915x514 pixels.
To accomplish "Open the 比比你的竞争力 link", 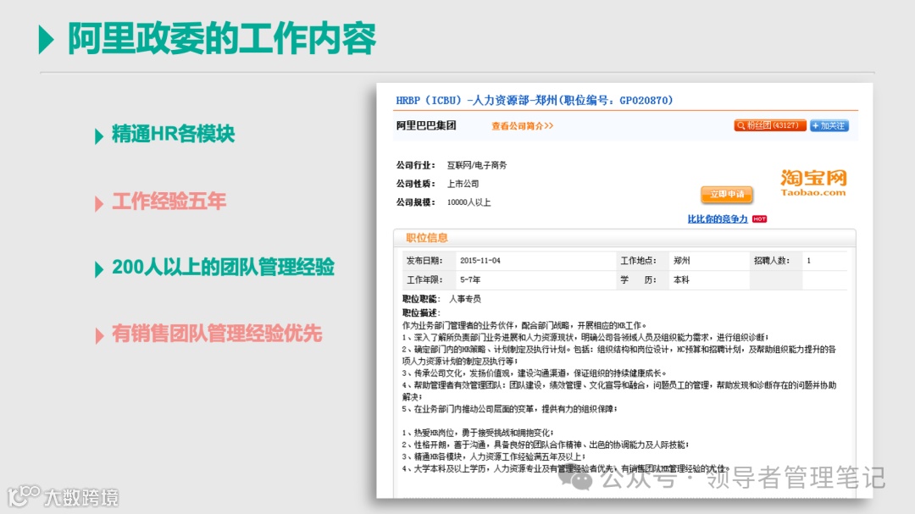I will pyautogui.click(x=718, y=218).
